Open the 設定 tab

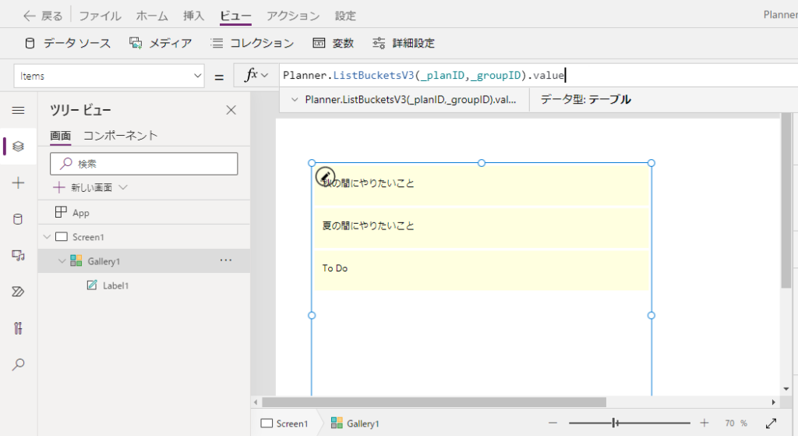coord(345,16)
